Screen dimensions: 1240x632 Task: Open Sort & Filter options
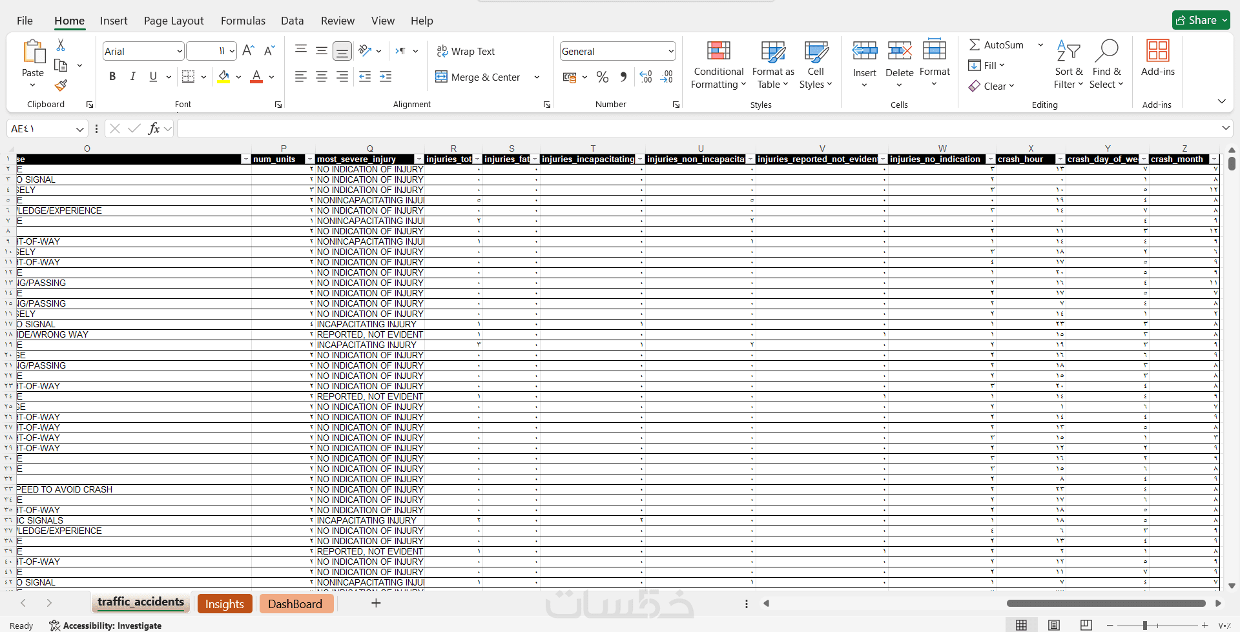point(1068,65)
